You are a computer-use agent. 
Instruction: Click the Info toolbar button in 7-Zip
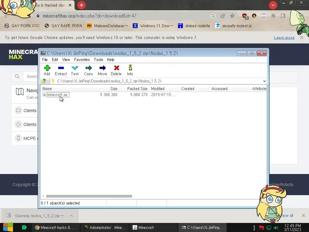(x=130, y=70)
